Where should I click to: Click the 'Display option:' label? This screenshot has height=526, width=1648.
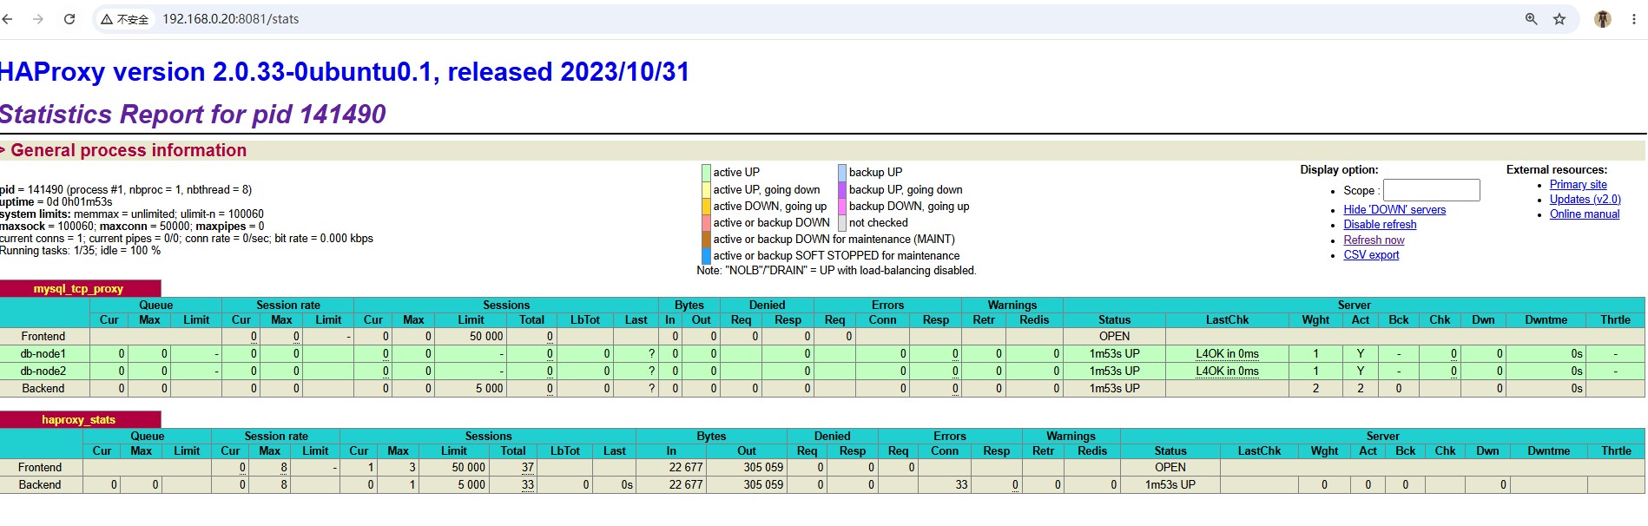point(1339,170)
